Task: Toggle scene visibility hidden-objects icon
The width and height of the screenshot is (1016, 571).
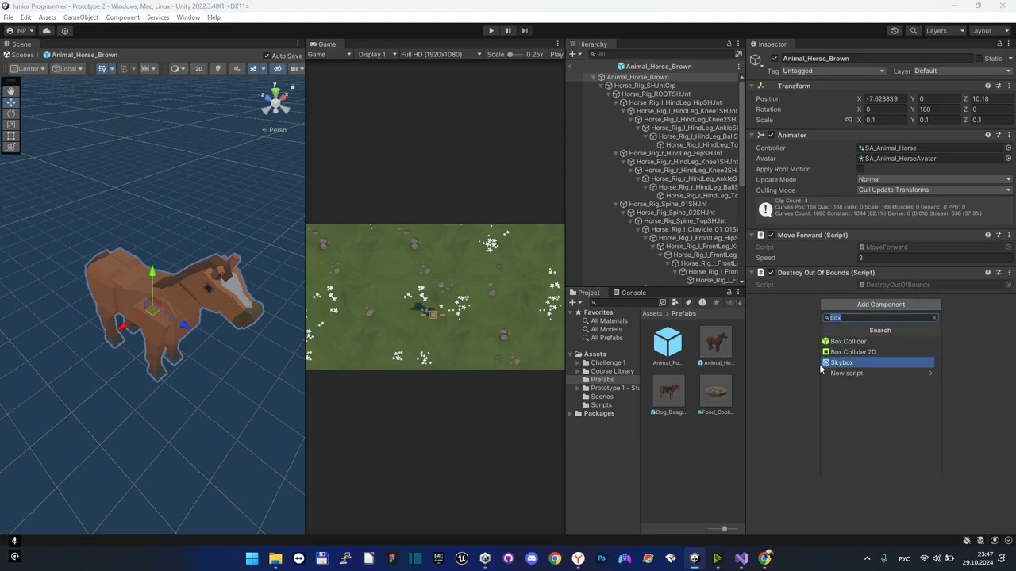Action: point(277,69)
